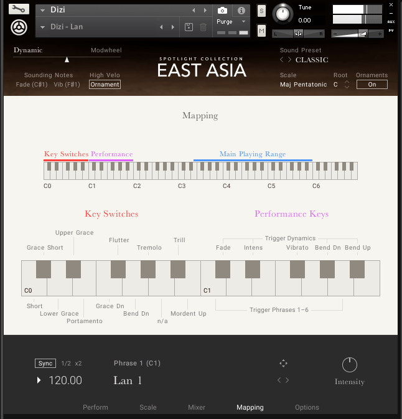Click the Performance Keys heading

tap(291, 214)
